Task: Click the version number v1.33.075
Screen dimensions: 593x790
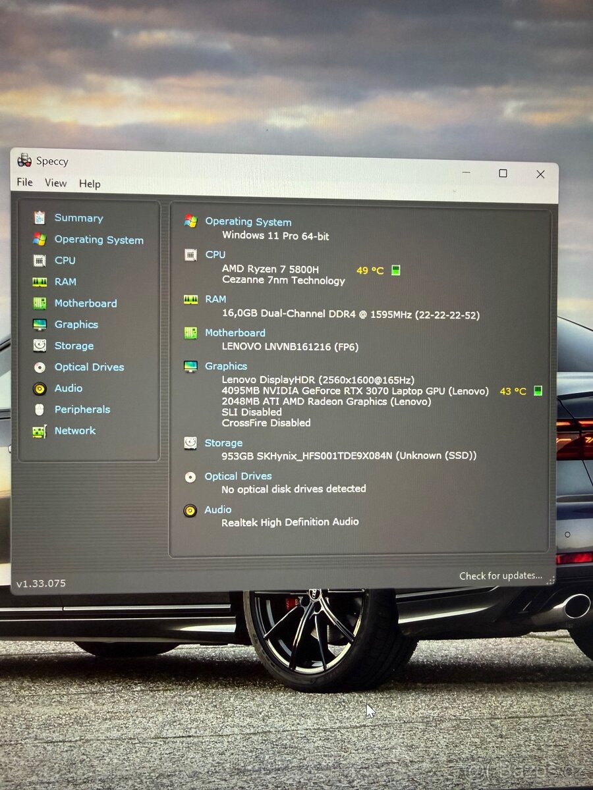Action: tap(40, 583)
